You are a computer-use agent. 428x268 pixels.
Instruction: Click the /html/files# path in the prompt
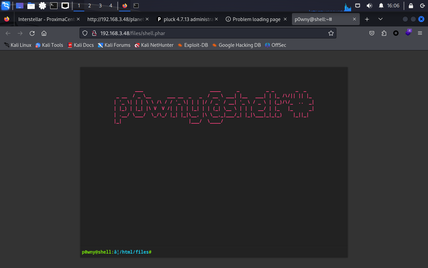[x=135, y=252]
